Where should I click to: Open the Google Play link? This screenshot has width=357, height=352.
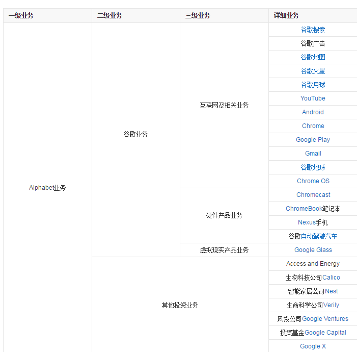(313, 140)
